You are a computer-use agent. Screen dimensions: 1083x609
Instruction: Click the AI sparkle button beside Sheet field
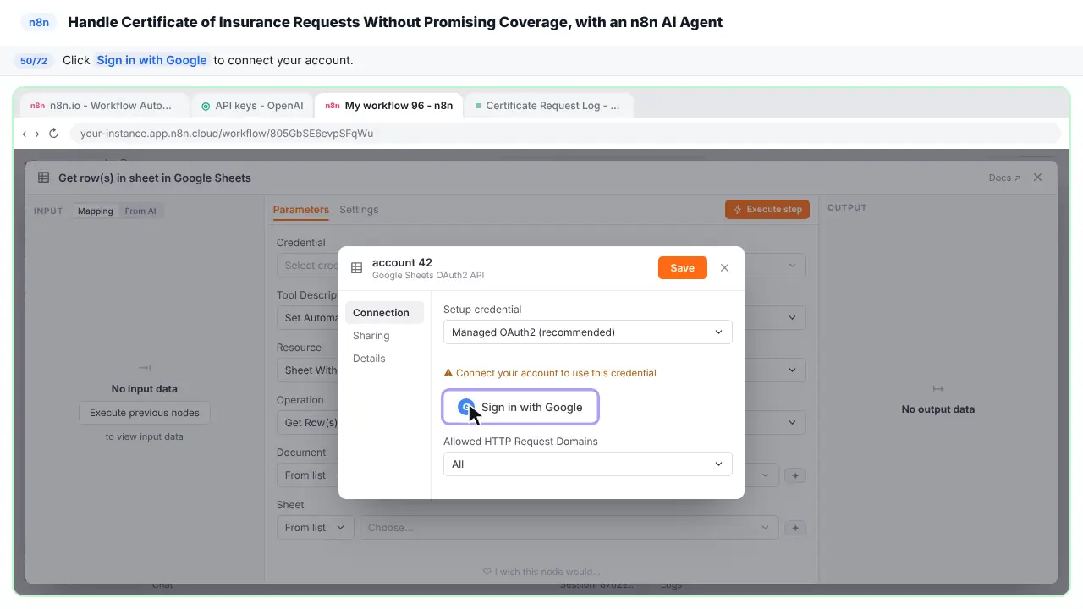click(795, 528)
